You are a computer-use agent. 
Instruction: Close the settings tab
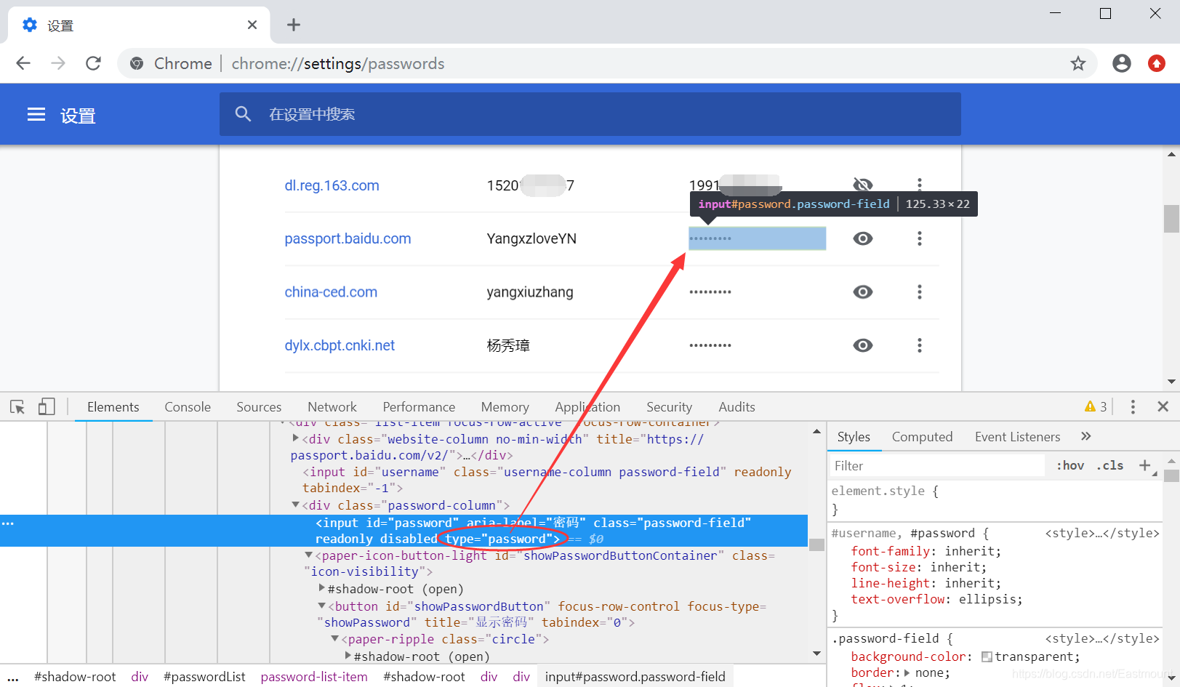click(x=252, y=25)
